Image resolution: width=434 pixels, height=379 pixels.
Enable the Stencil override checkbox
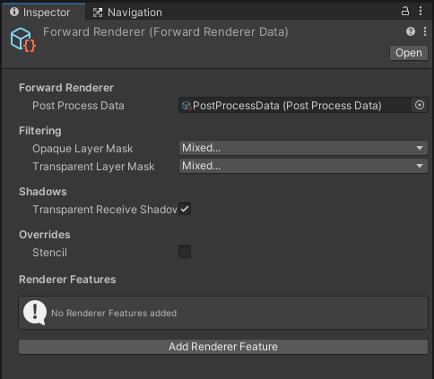click(185, 252)
